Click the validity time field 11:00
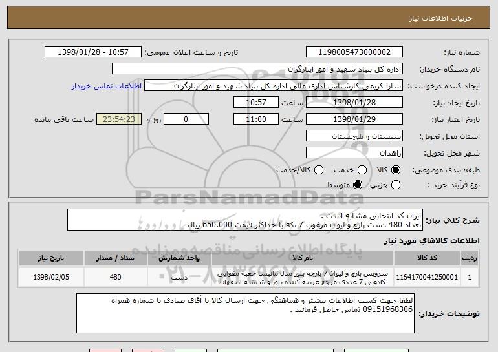The height and width of the screenshot is (352, 498). 256,119
